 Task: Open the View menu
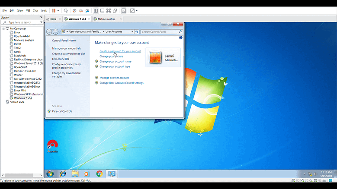20,10
